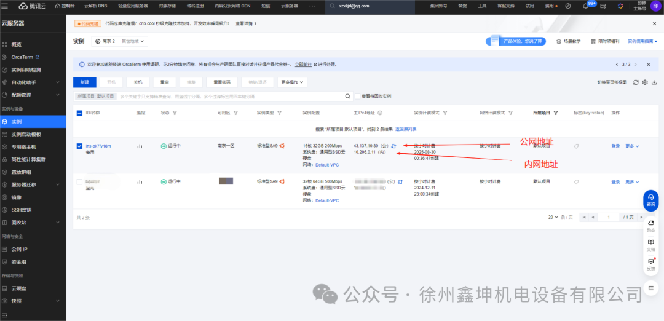Screen dimensions: 664x321
Task: Open 实例使用指南 dropdown
Action: tap(642, 41)
